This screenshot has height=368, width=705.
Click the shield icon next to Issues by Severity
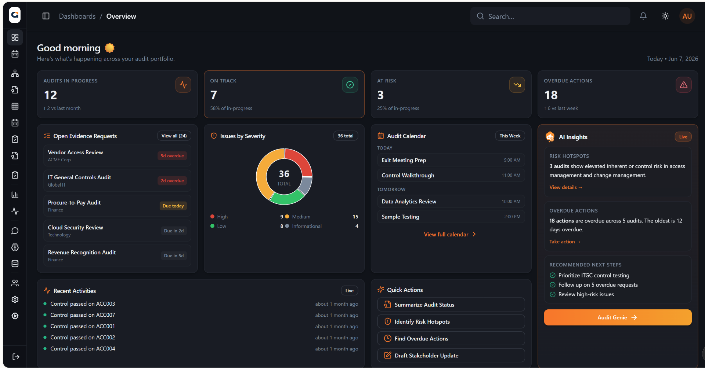(214, 136)
